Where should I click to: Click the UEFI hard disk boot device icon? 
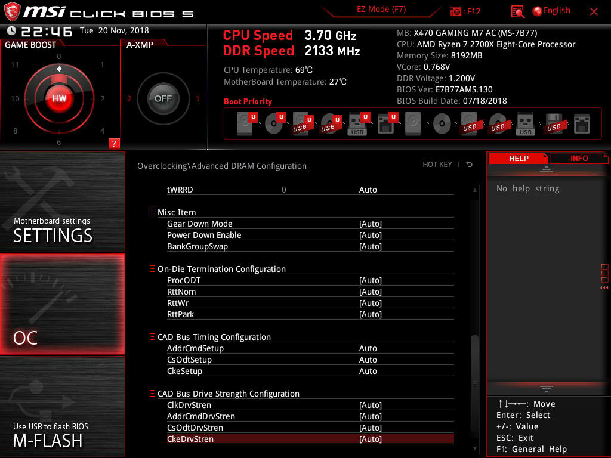(247, 123)
